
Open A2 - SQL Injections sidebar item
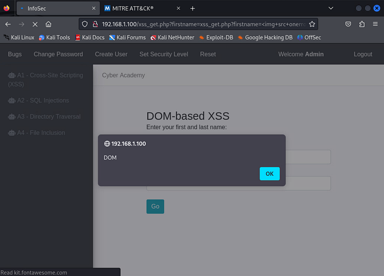(x=38, y=100)
